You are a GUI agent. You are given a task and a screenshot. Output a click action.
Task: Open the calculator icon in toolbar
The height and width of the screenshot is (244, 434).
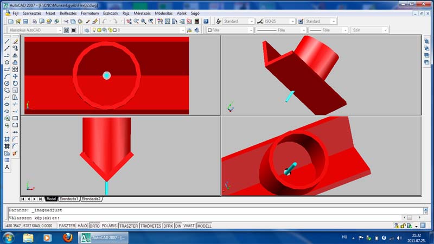point(196,21)
